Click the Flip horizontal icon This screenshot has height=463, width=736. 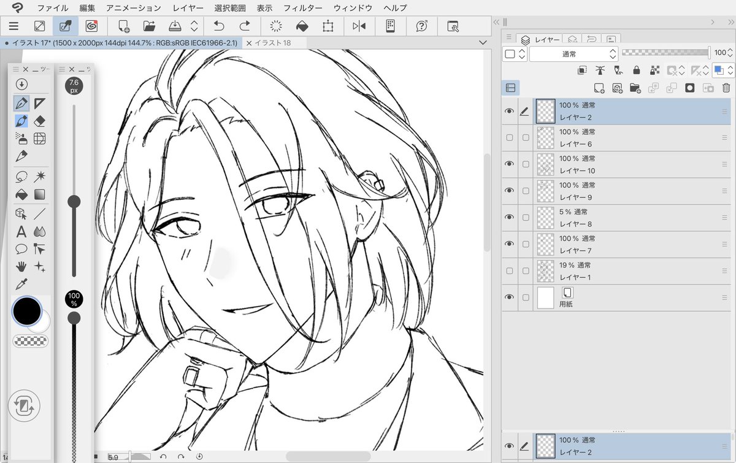tap(359, 26)
